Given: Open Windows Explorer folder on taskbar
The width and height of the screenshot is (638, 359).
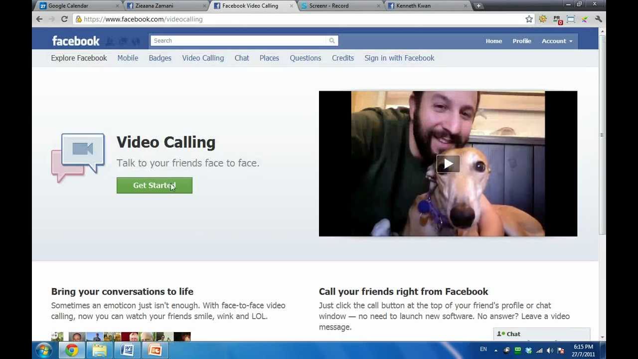Looking at the screenshot, I should 100,351.
